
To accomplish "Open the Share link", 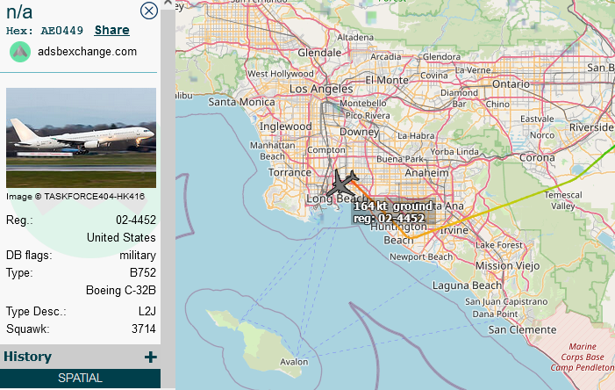I will tap(111, 30).
